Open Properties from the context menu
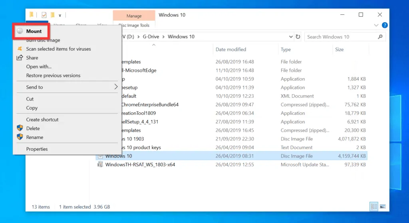409x223 pixels. click(x=37, y=149)
